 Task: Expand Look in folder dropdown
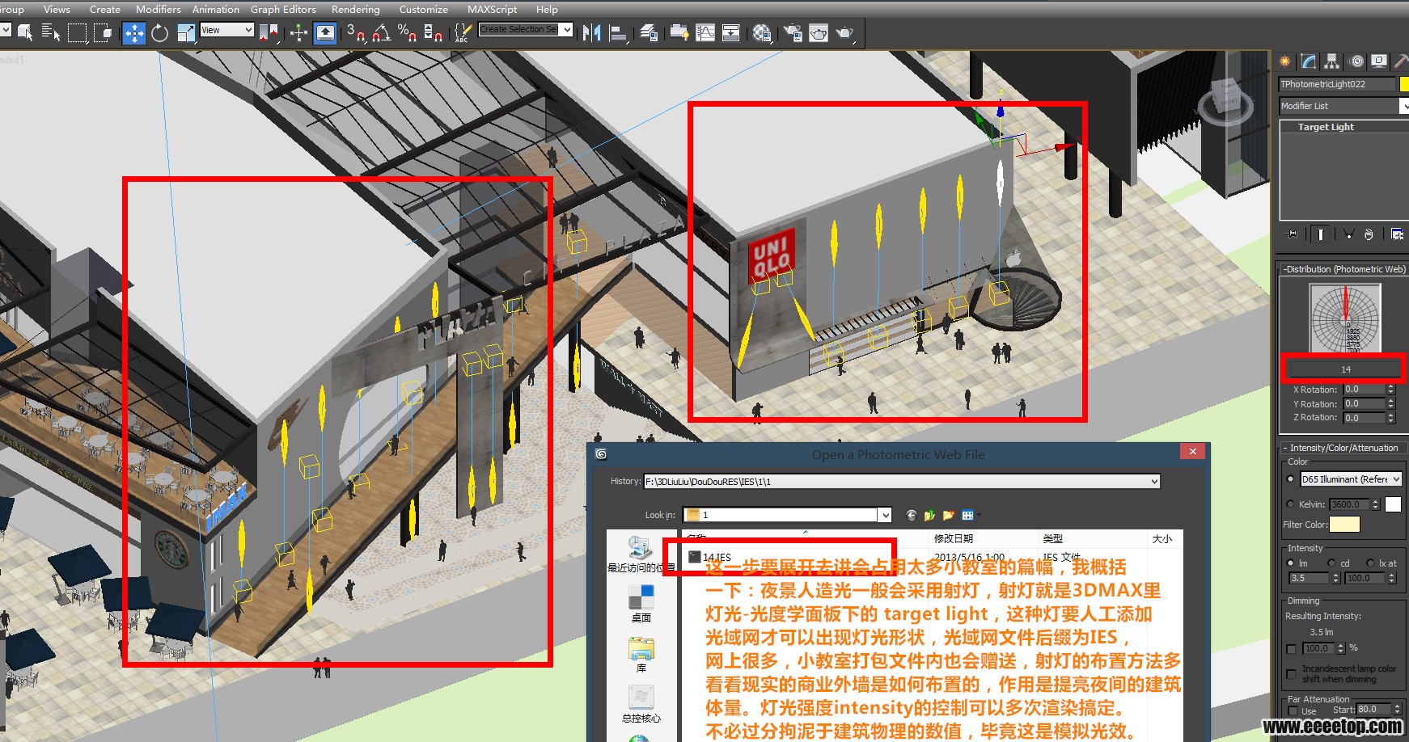885,515
